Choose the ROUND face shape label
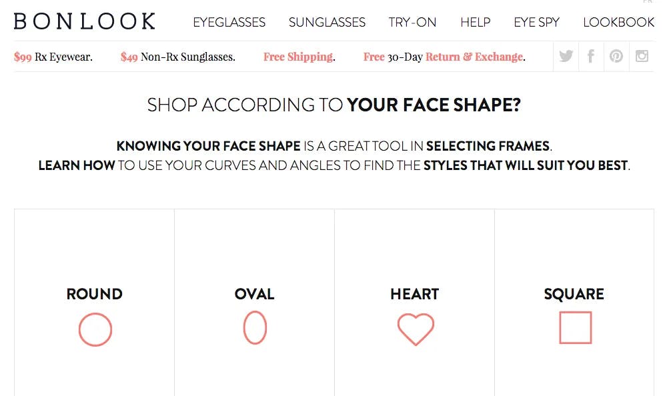Screen dimensions: 665x396 coord(95,294)
